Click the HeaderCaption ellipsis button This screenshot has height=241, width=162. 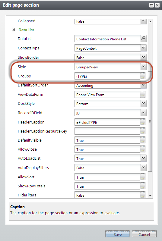click(143, 122)
